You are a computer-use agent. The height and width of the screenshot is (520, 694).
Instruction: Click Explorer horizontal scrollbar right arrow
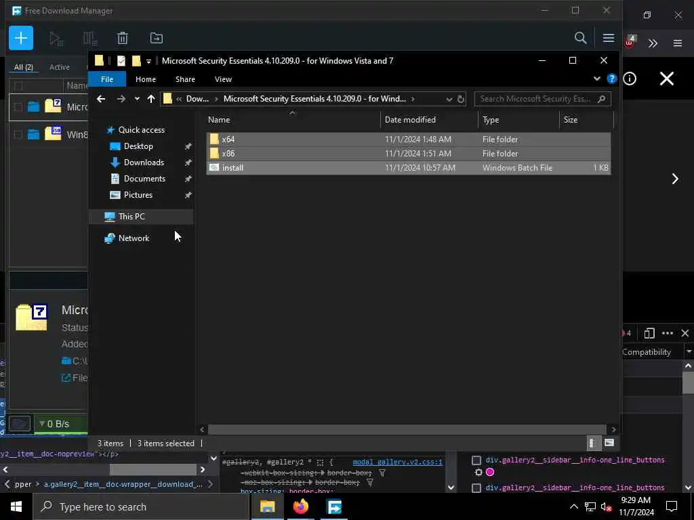(x=613, y=429)
